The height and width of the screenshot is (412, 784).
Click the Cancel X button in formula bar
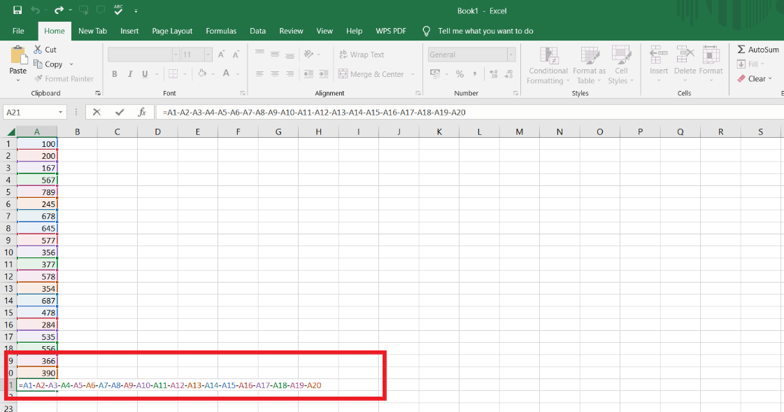[x=97, y=113]
